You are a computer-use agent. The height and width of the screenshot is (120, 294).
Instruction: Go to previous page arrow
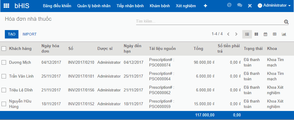click(228, 34)
